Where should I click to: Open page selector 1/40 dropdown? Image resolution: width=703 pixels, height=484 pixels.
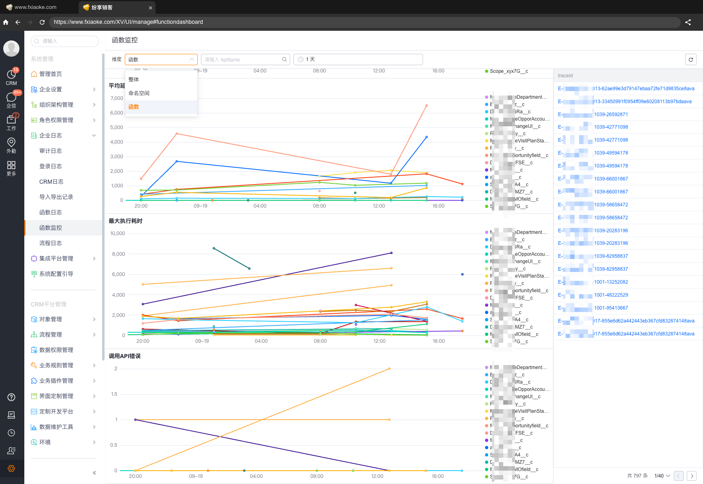point(662,476)
